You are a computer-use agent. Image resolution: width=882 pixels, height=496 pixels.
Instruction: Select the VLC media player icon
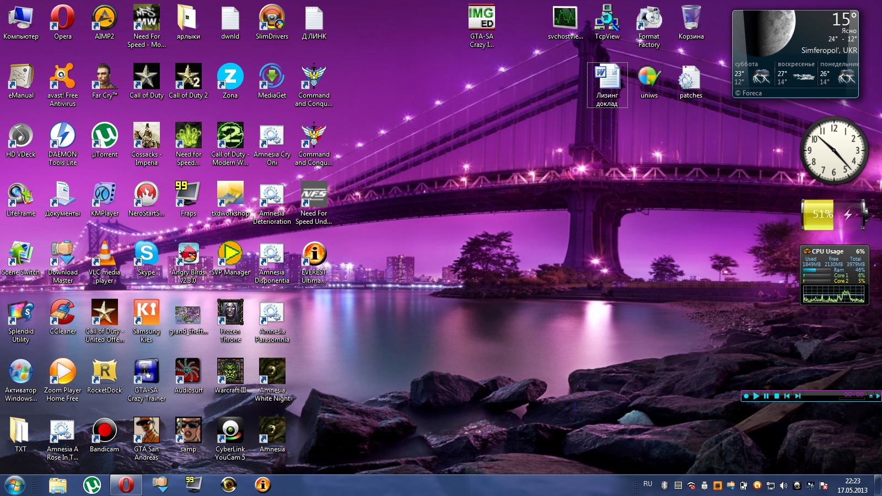(104, 262)
